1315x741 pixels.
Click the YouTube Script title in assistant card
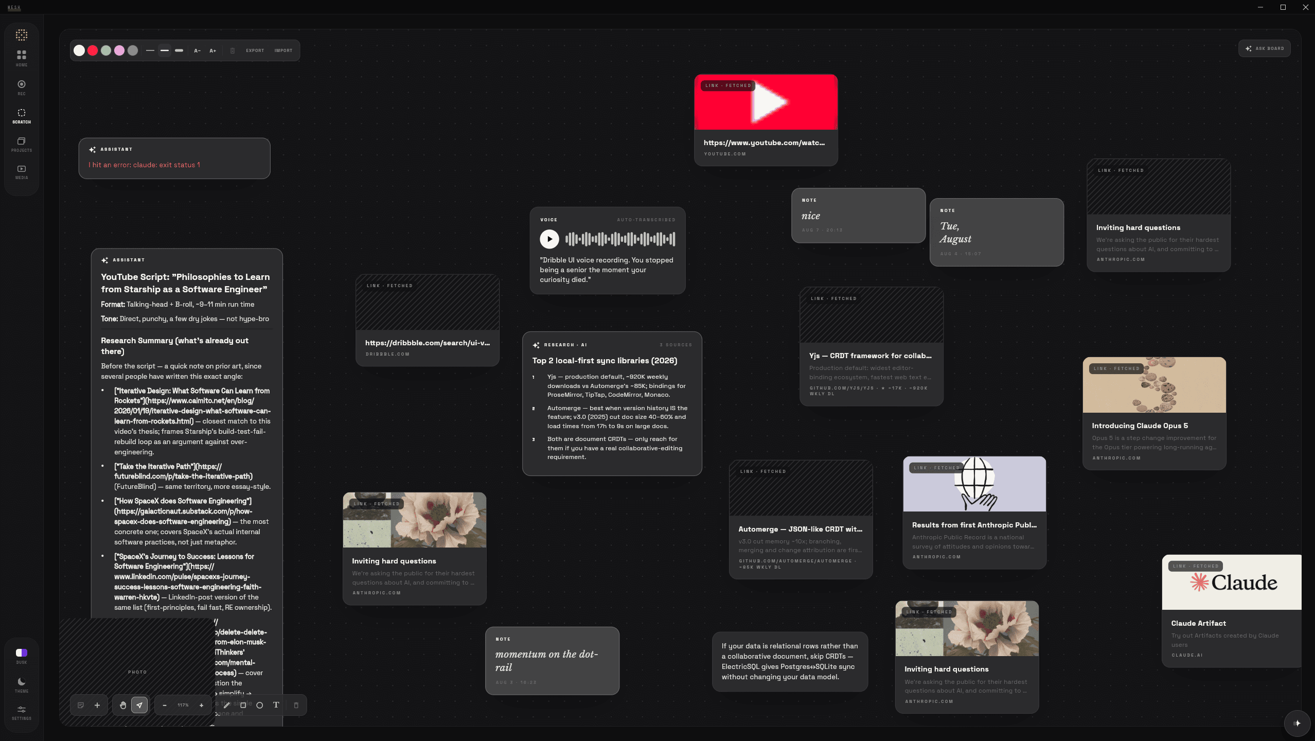pos(185,283)
